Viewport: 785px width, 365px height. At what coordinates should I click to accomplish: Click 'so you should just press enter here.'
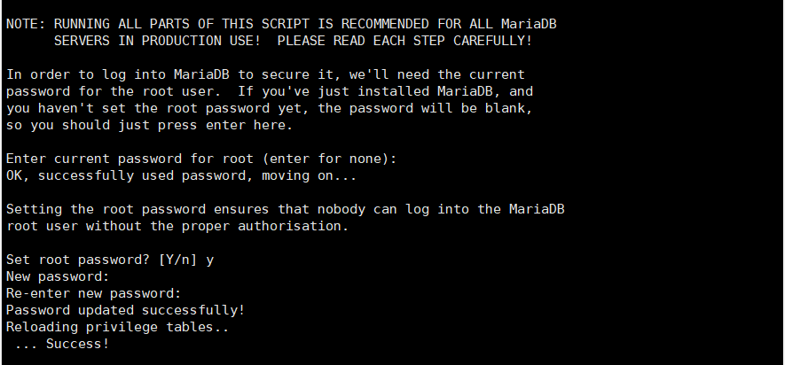click(x=149, y=126)
